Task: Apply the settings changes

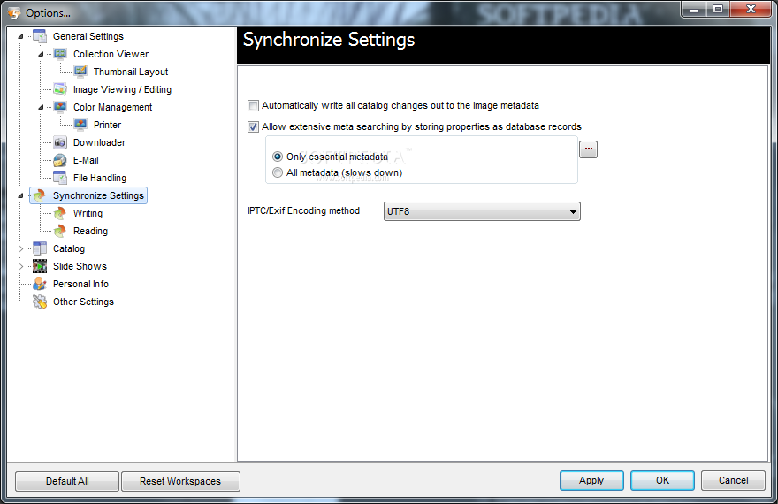Action: pyautogui.click(x=591, y=480)
